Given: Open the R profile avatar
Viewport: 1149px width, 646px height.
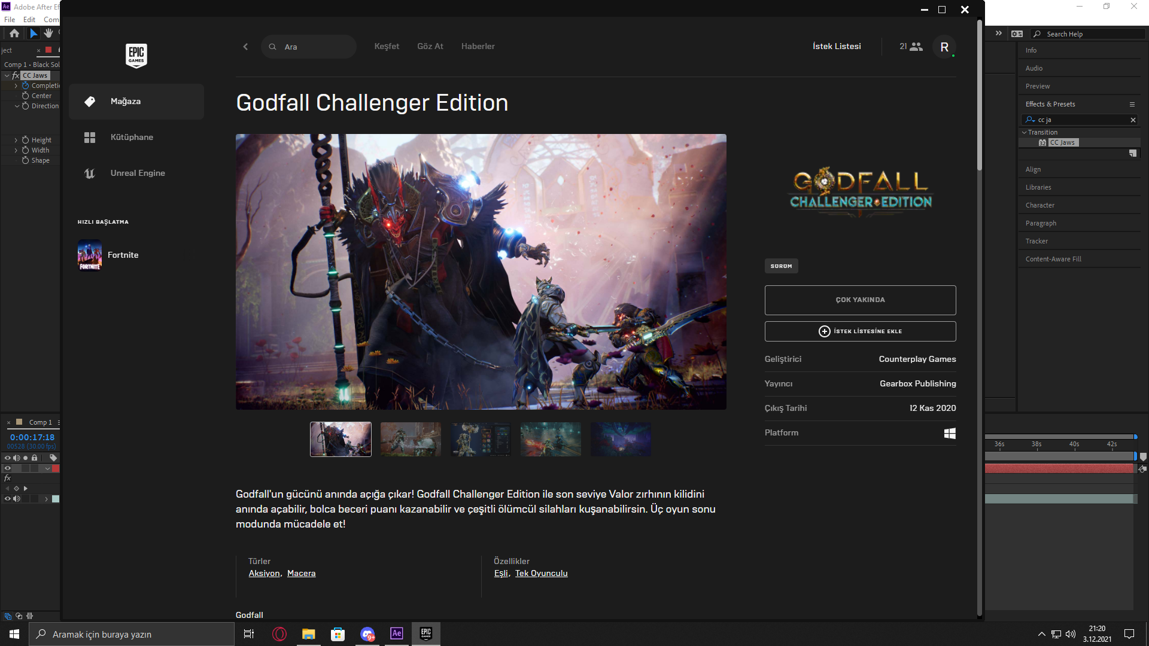Looking at the screenshot, I should [944, 47].
